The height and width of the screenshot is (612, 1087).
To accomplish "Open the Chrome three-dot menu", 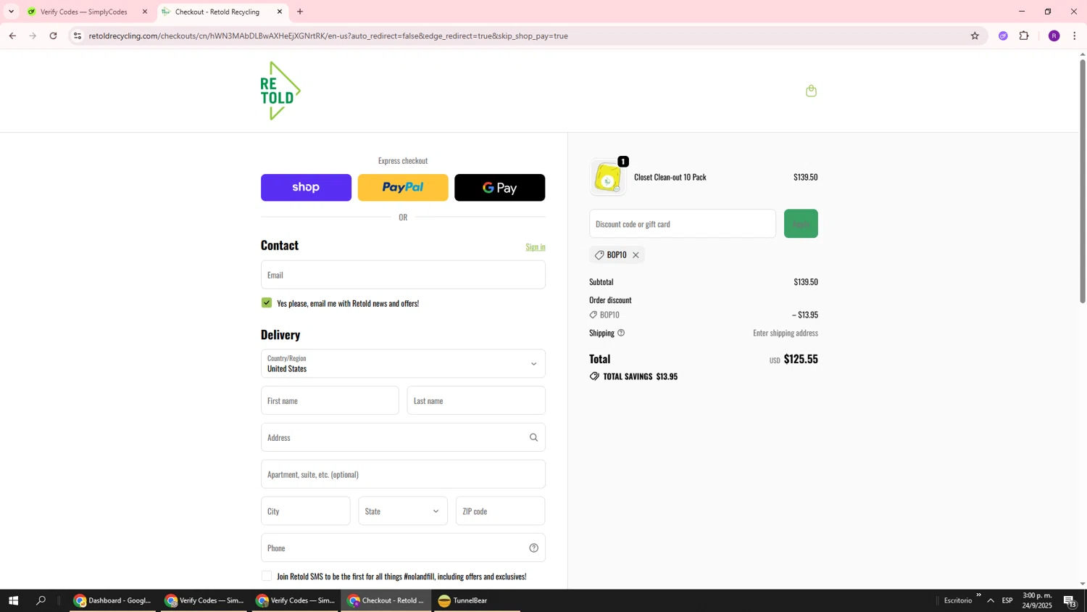I will point(1074,36).
